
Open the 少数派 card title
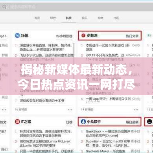point(92,35)
